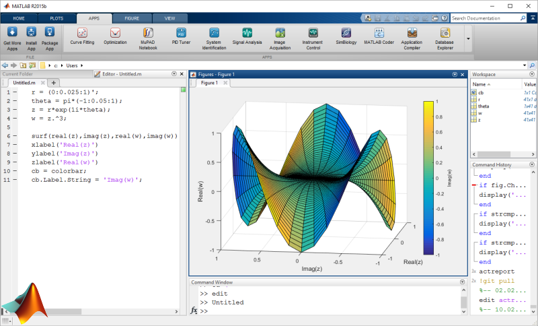This screenshot has height=326, width=538.
Task: Switch to the FIGURE tab
Action: coord(132,19)
